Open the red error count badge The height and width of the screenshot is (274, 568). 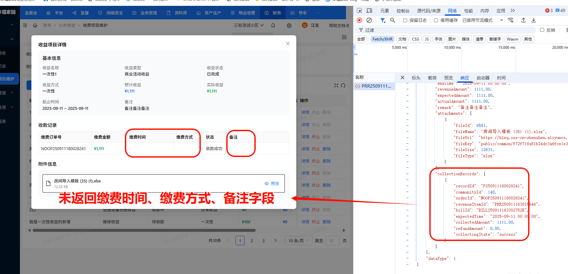[x=549, y=10]
